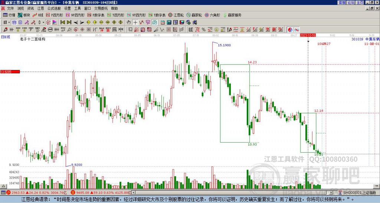This screenshot has width=380, height=203.
Task: Click the status bar grid icon
Action: coord(3,193)
